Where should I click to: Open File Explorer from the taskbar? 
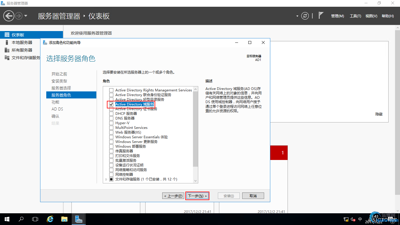(64, 219)
